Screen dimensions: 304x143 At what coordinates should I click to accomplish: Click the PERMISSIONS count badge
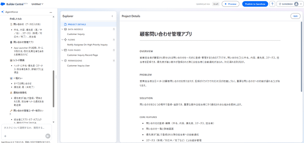coord(114,61)
